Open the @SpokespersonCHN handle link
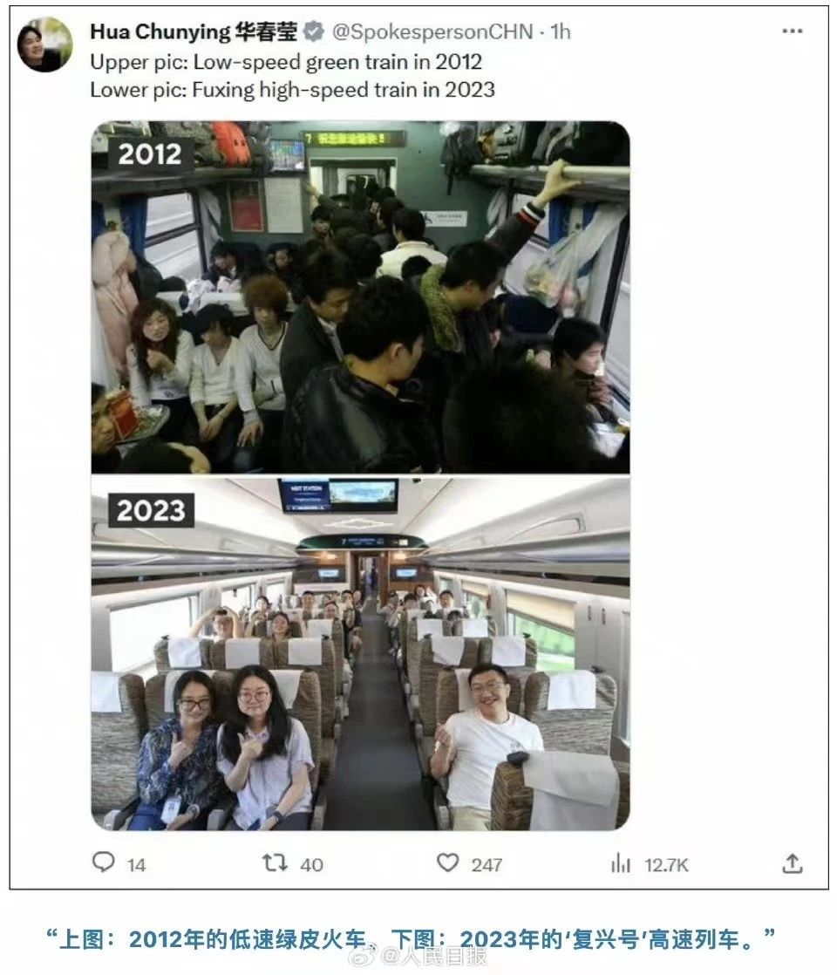 coord(432,31)
